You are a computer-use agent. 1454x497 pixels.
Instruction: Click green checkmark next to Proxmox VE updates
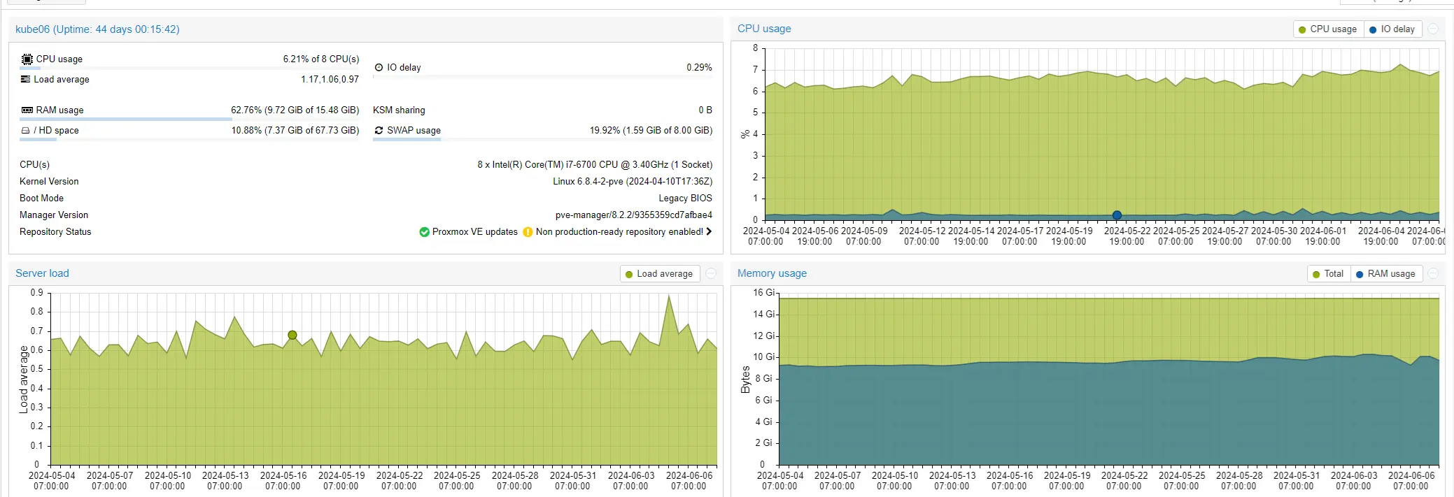(x=424, y=232)
